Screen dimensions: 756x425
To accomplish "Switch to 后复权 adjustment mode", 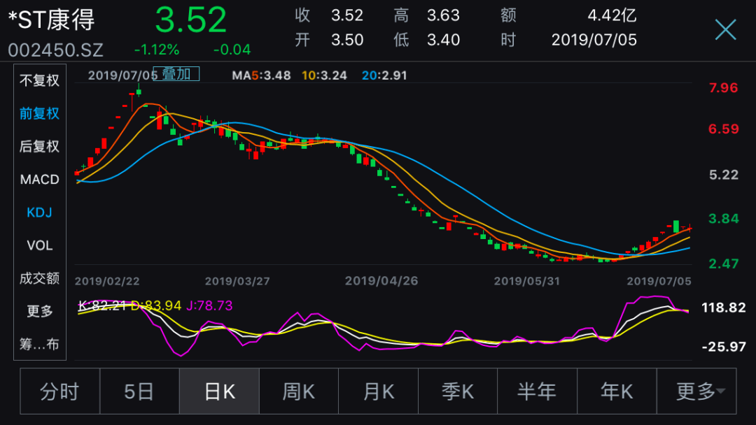I will click(39, 146).
